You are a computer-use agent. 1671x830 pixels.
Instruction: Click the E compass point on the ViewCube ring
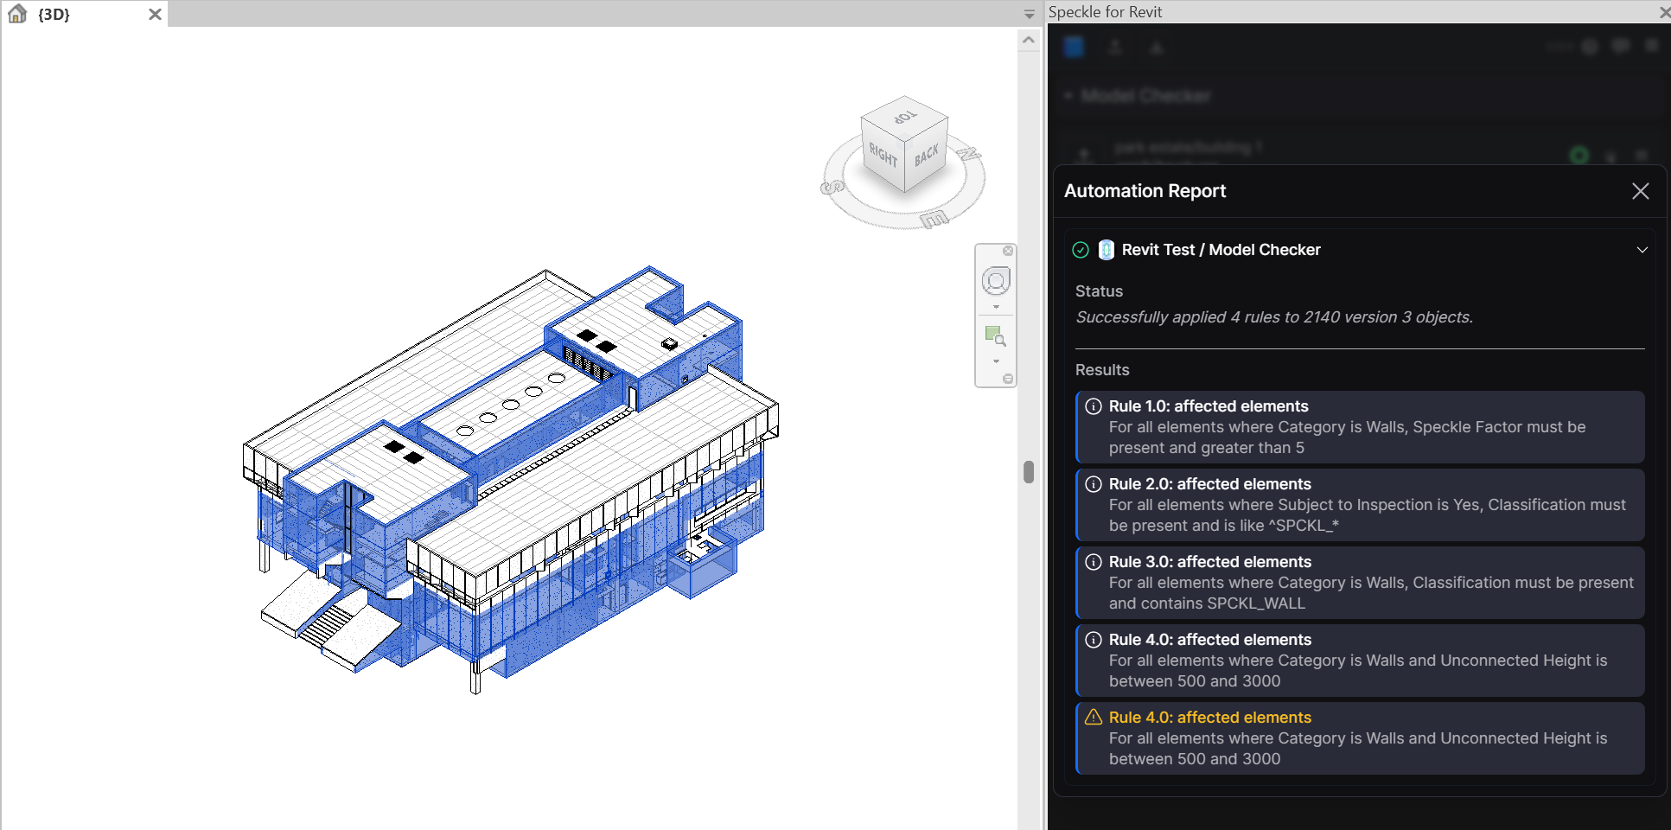934,220
